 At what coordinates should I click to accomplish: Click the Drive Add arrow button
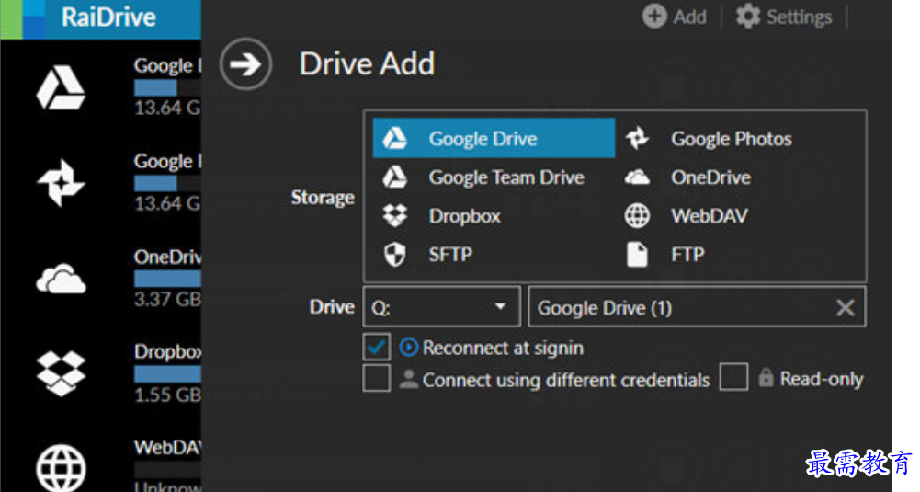pos(245,64)
